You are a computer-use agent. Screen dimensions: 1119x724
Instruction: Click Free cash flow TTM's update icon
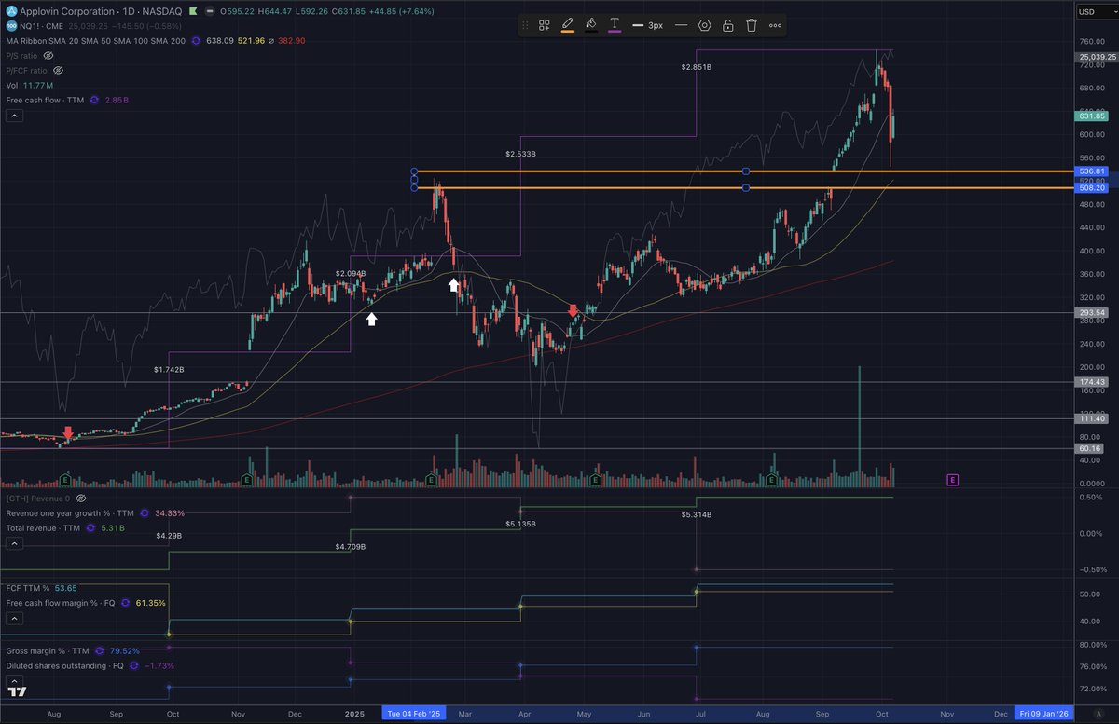point(95,100)
